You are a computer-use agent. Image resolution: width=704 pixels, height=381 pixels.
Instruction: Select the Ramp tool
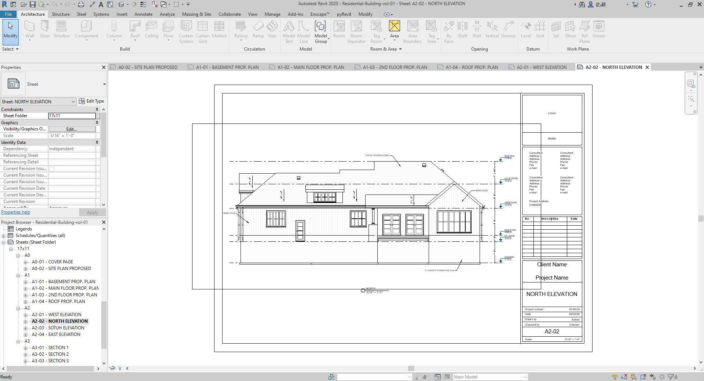[x=258, y=29]
